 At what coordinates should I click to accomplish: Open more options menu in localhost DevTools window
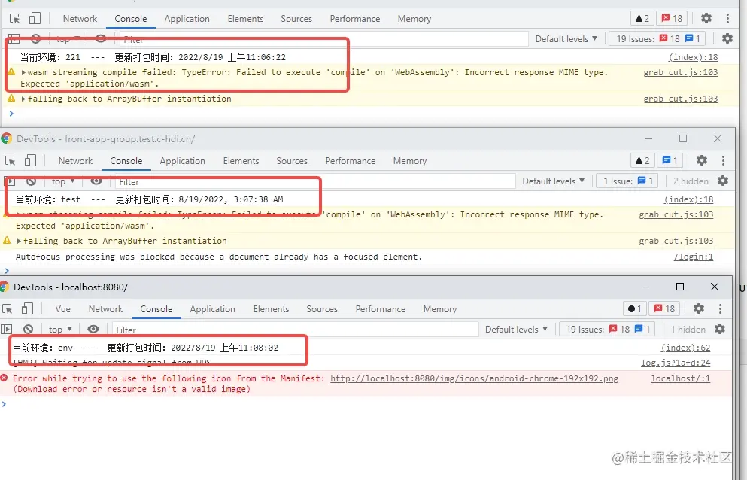[720, 309]
